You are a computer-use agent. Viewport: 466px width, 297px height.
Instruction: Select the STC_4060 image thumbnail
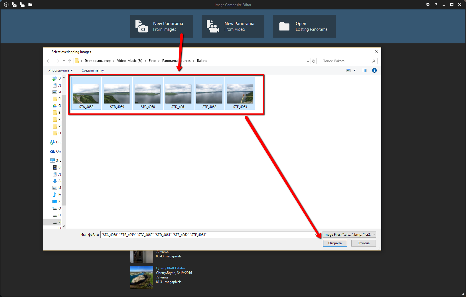point(148,93)
